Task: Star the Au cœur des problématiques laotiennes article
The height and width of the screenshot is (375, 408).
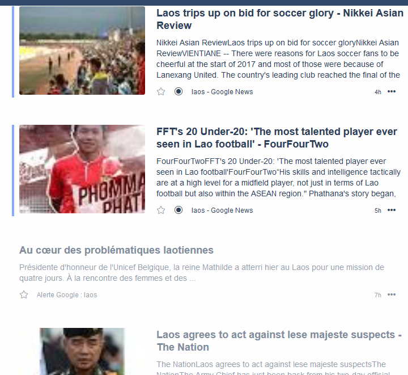Action: pyautogui.click(x=24, y=295)
